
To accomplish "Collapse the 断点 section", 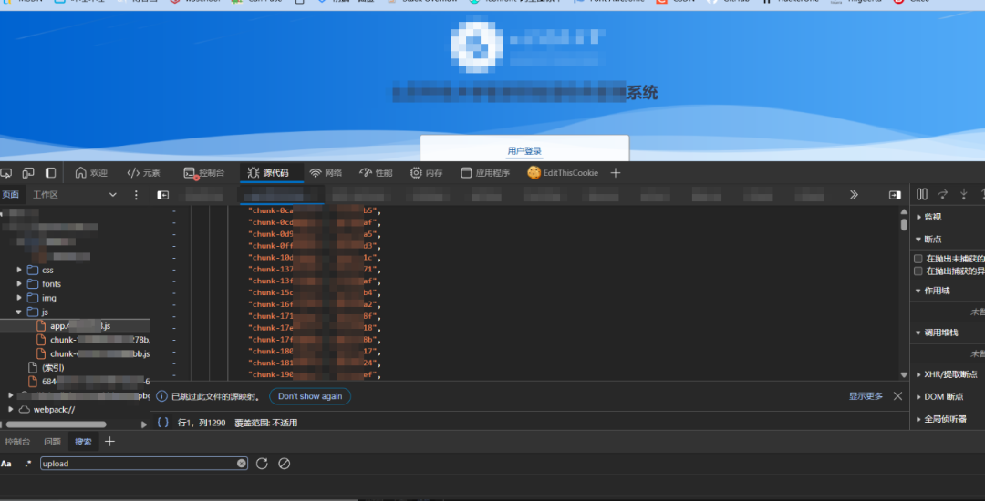I will (x=919, y=240).
